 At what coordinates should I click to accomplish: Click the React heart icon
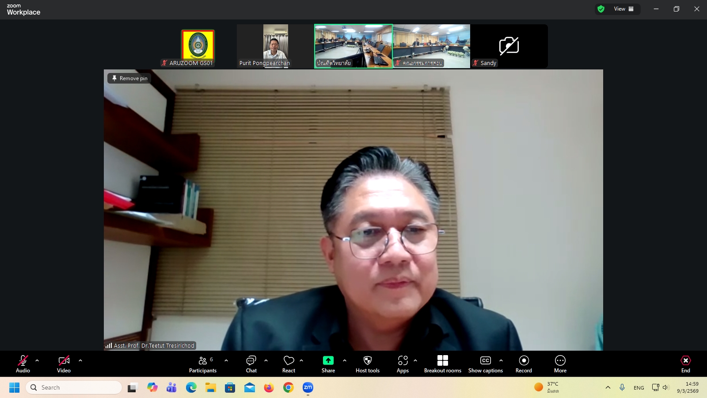tap(289, 364)
